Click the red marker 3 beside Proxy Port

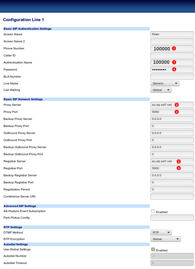point(177,112)
